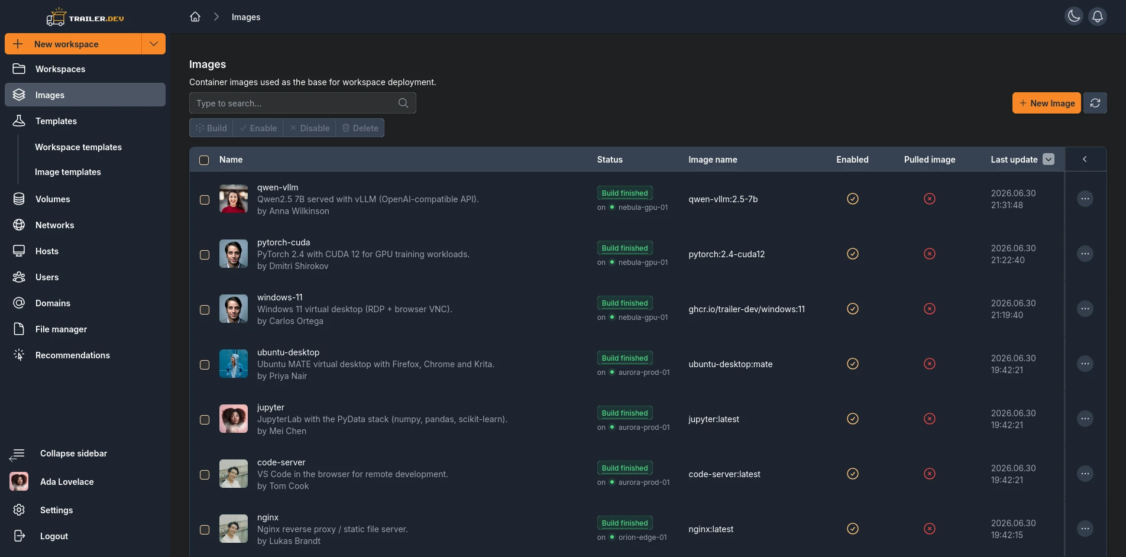Check the ubuntu-desktop row checkbox
1126x557 pixels.
(205, 365)
